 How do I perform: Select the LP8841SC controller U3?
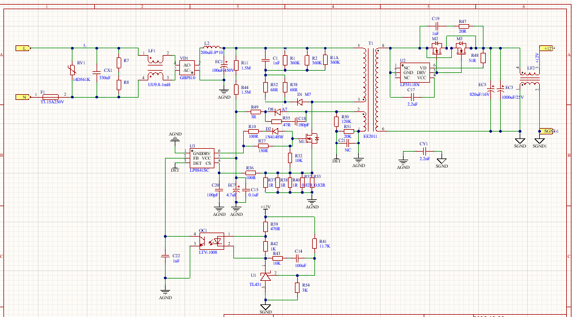[x=202, y=158]
